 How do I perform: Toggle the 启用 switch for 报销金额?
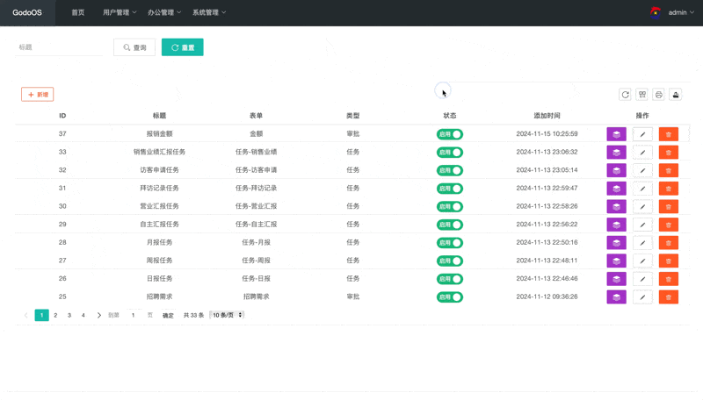(x=450, y=134)
